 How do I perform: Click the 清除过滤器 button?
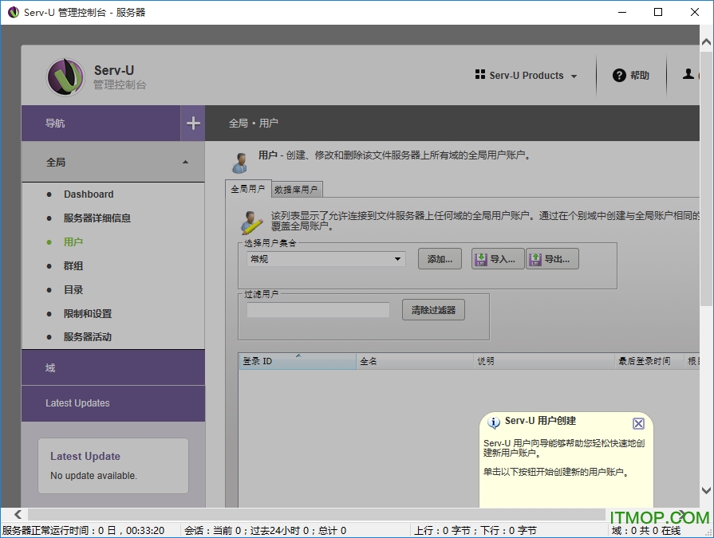433,310
